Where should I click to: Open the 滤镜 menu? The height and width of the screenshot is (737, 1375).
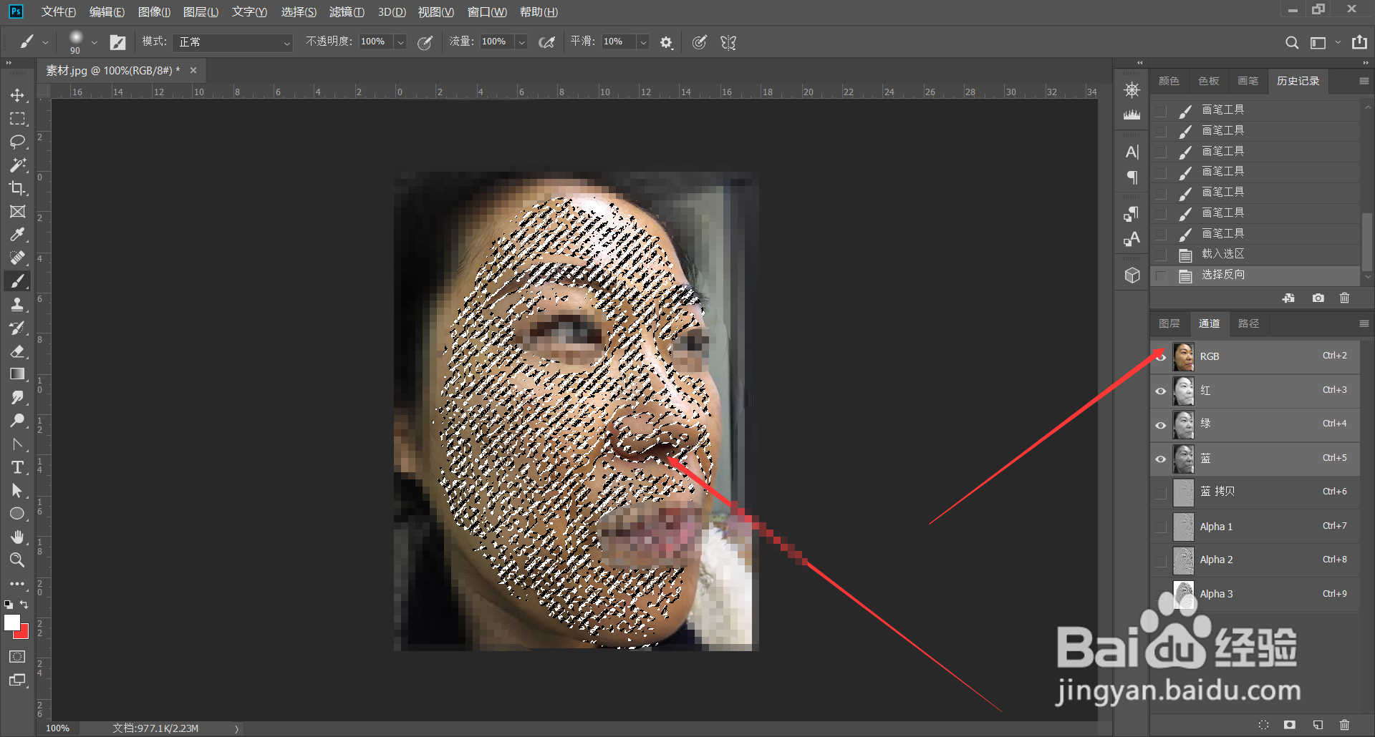click(347, 12)
